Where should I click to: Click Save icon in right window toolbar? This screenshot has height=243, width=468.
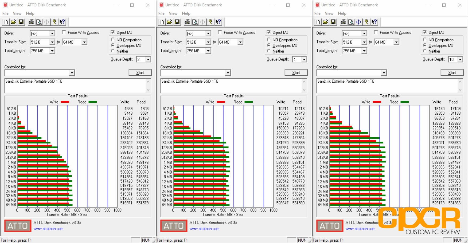[x=333, y=22]
